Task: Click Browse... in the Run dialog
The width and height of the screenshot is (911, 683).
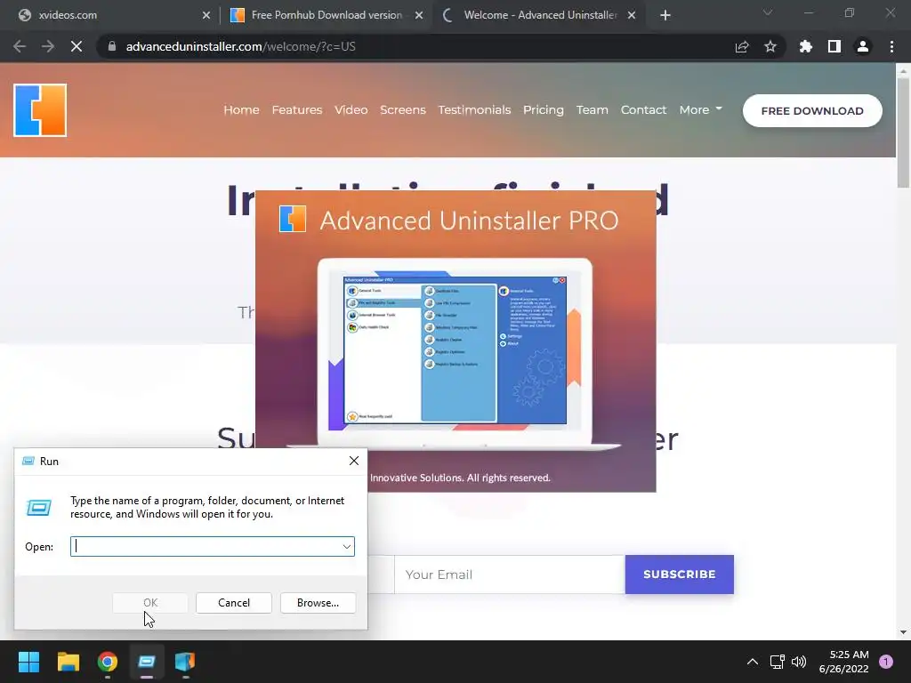Action: (318, 603)
